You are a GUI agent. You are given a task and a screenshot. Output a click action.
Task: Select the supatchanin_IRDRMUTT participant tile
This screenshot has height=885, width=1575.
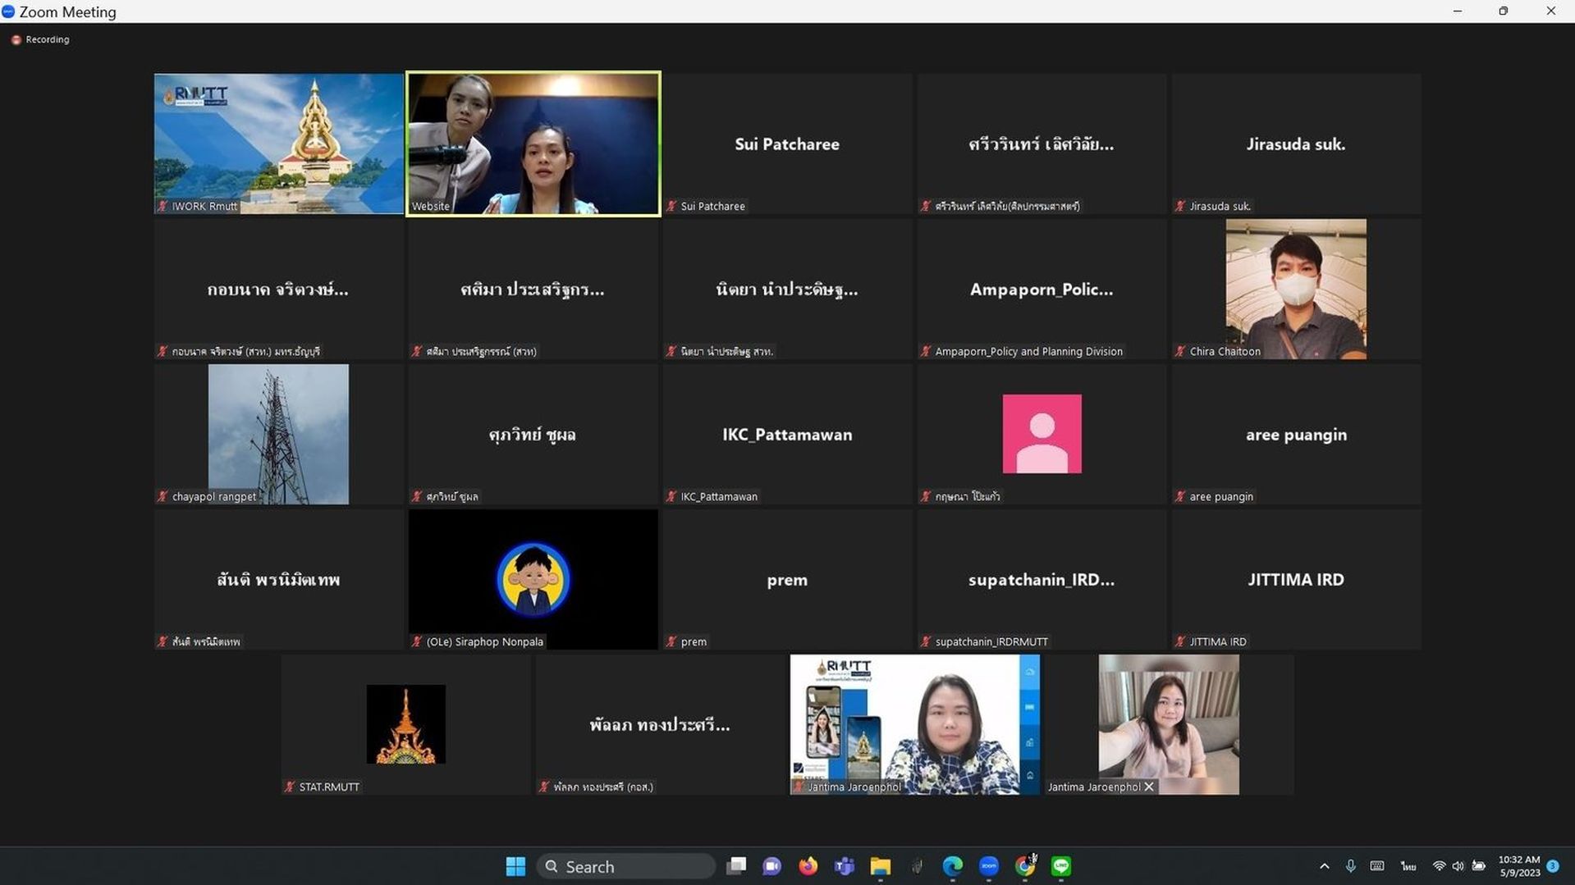point(1042,579)
